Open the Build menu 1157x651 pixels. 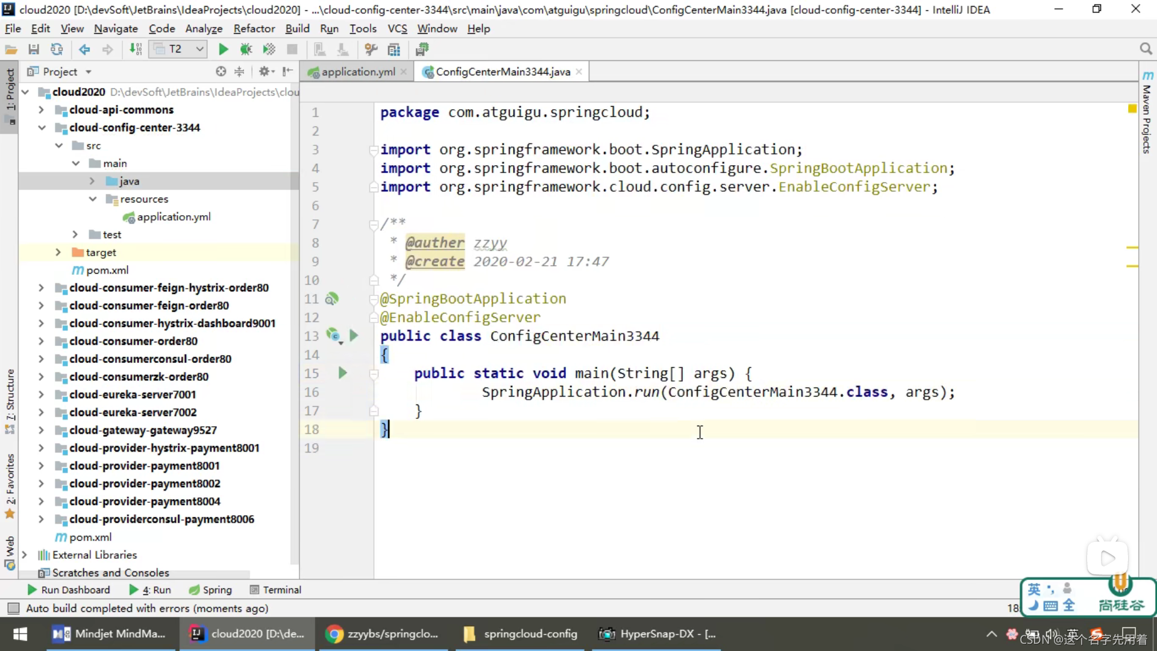click(297, 28)
